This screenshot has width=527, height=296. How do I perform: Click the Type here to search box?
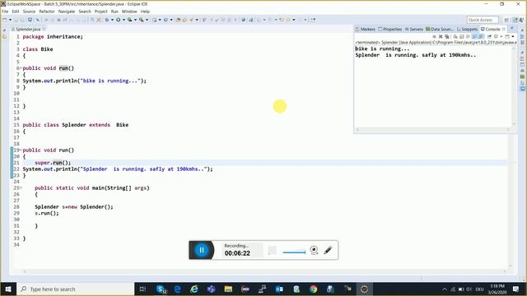click(x=75, y=289)
